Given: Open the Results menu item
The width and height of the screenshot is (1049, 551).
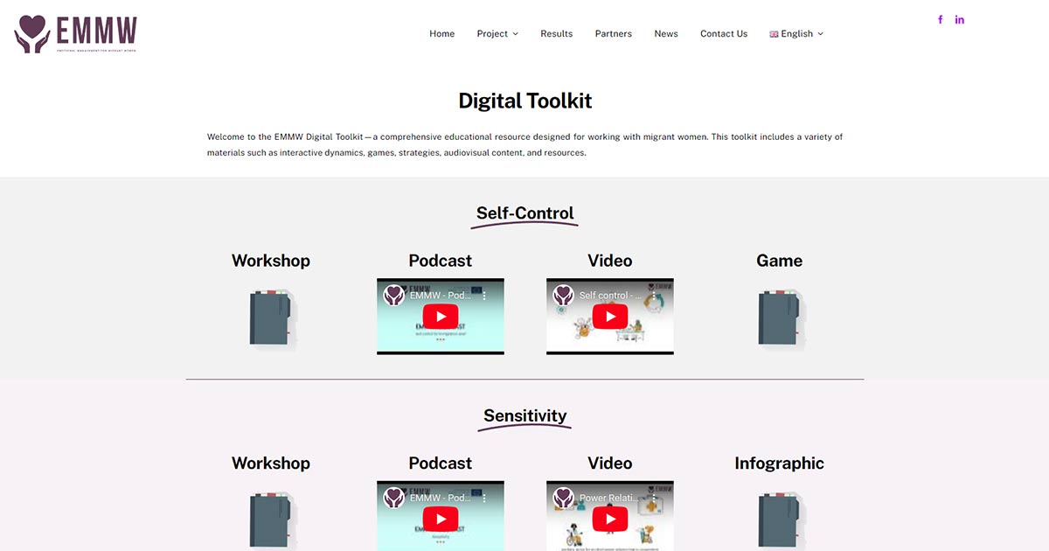Looking at the screenshot, I should (557, 34).
